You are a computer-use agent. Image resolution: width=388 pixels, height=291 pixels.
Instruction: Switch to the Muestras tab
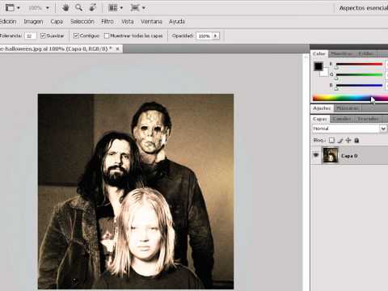point(341,54)
